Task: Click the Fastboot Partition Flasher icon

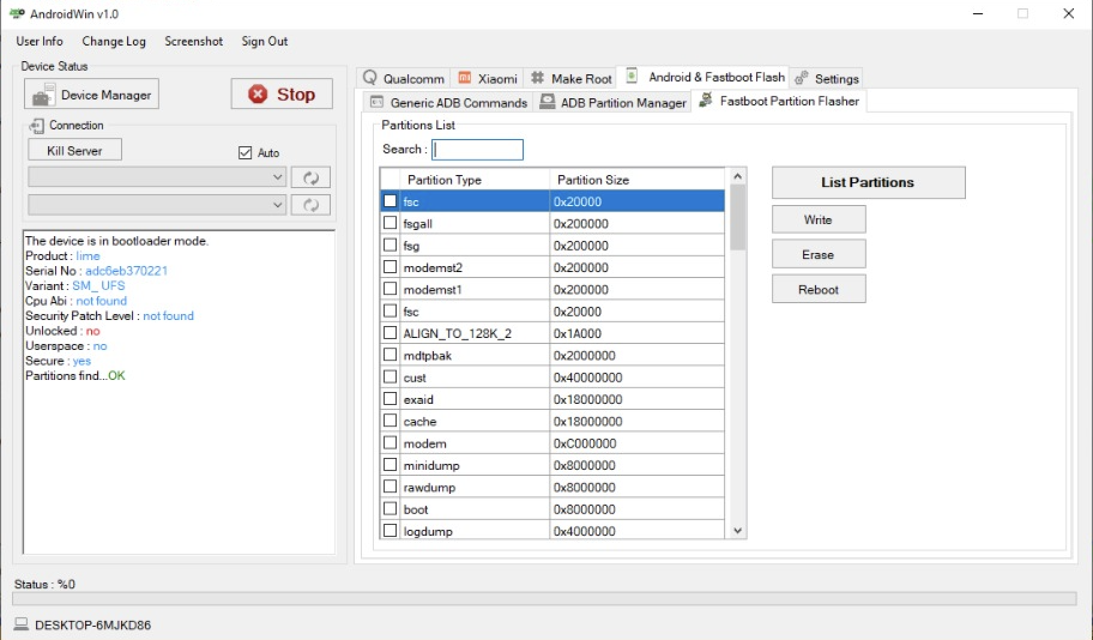Action: point(706,99)
